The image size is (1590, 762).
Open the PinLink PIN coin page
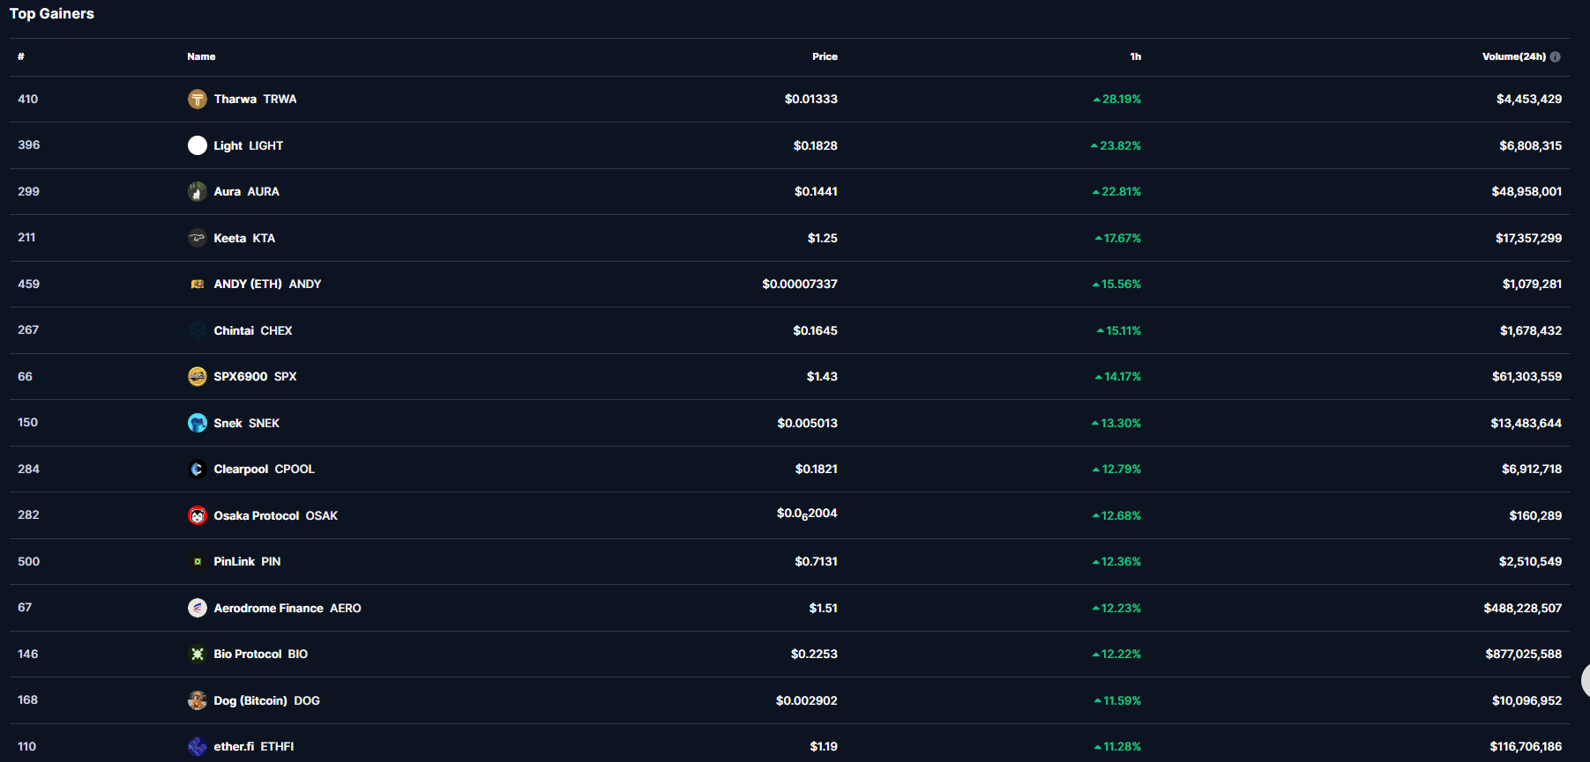(247, 561)
